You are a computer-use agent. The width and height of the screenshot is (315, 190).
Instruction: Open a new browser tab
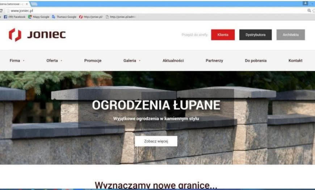(x=34, y=4)
